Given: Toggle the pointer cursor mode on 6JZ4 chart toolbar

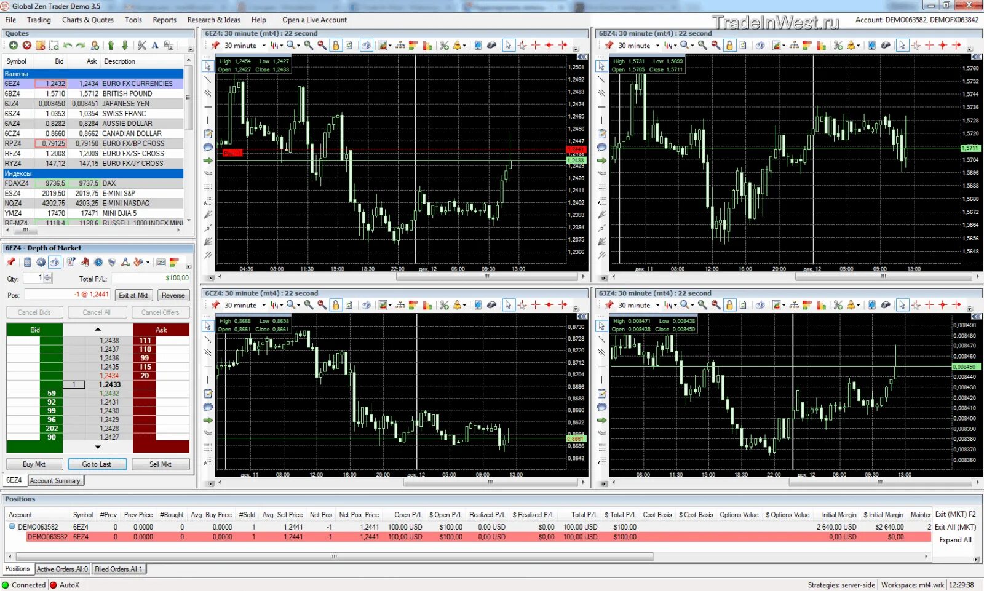Looking at the screenshot, I should (x=902, y=305).
